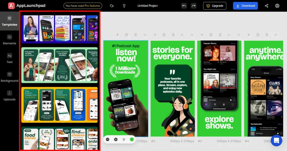
Task: Delete screen #2 with trash icon
Action: [x=173, y=35]
